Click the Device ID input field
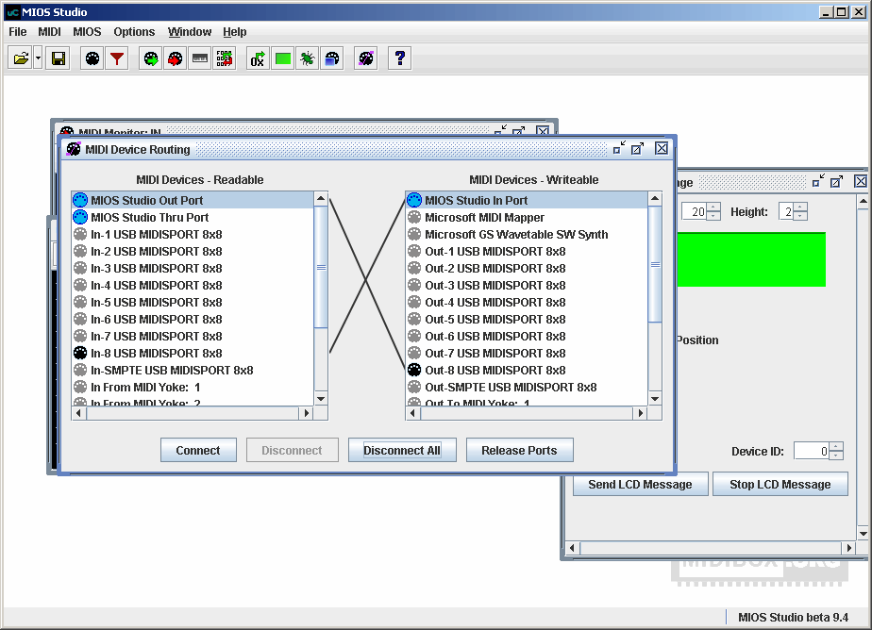 (x=812, y=451)
